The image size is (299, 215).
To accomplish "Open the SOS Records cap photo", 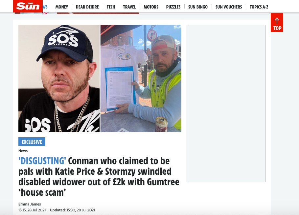I will coord(59,78).
